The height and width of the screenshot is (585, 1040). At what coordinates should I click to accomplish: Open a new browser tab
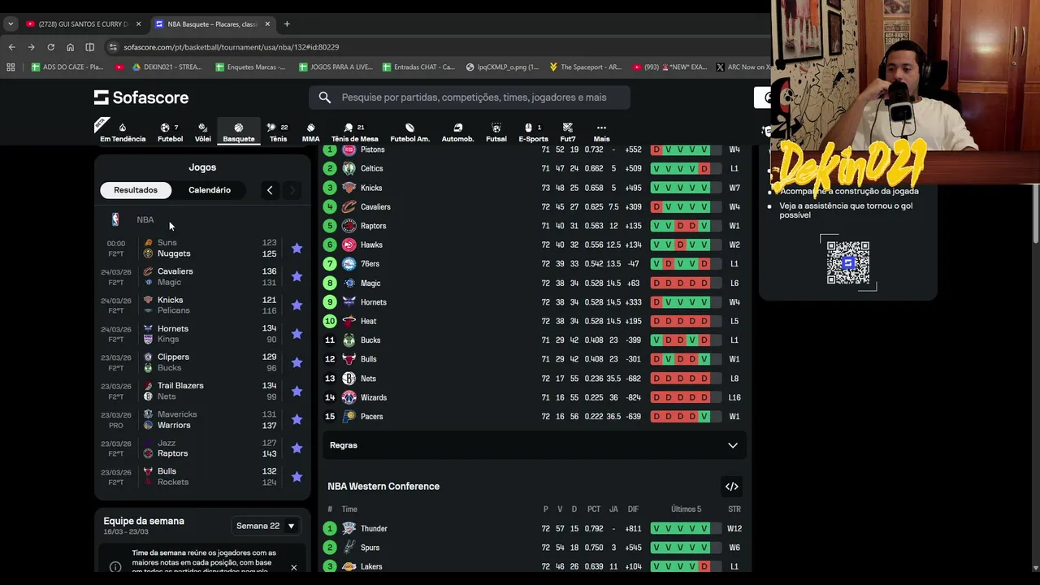point(287,24)
